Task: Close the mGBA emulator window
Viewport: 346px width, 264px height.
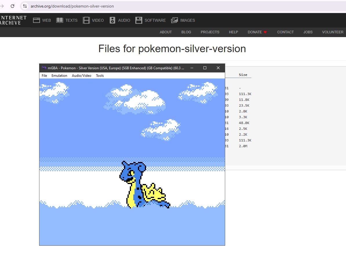Action: pyautogui.click(x=218, y=68)
